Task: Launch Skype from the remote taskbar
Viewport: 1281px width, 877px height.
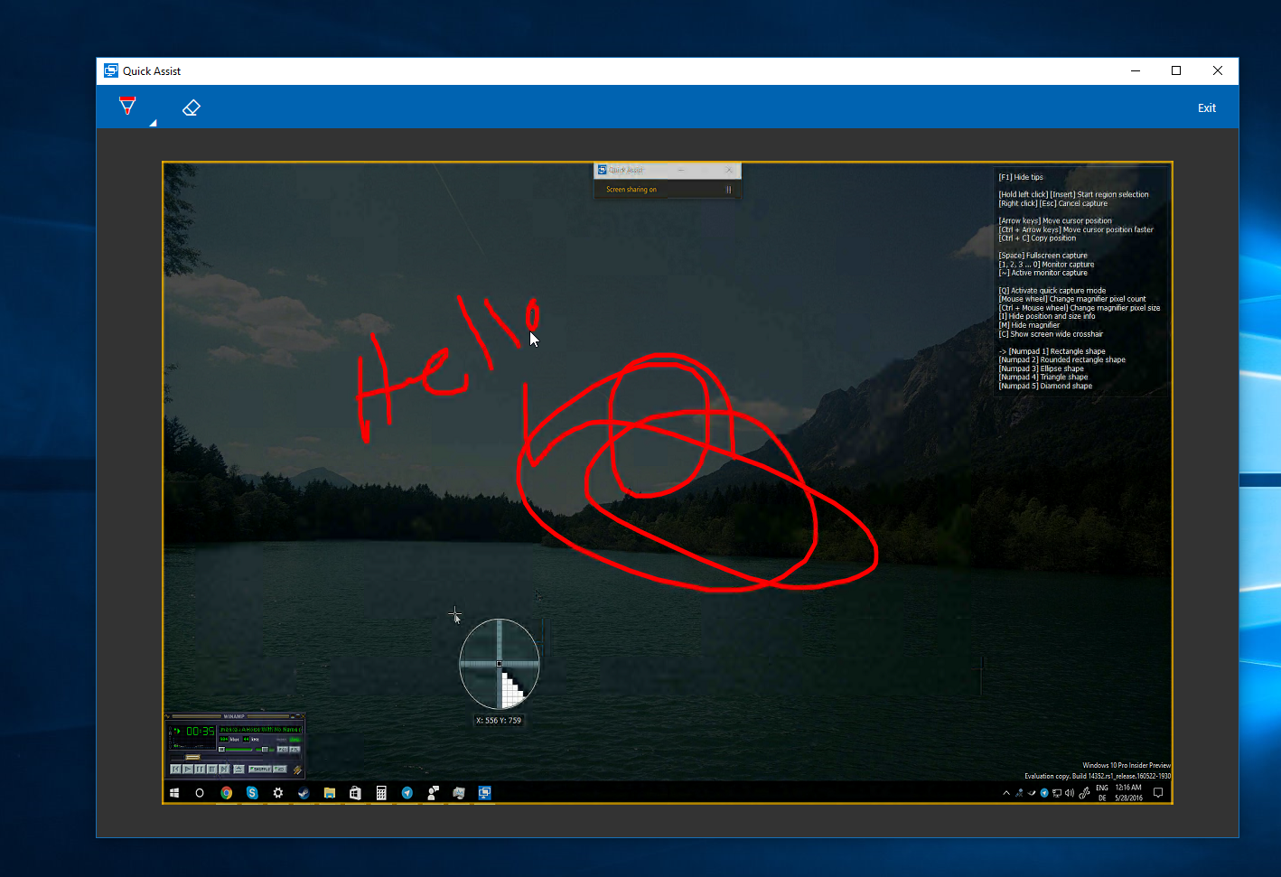Action: pyautogui.click(x=252, y=793)
